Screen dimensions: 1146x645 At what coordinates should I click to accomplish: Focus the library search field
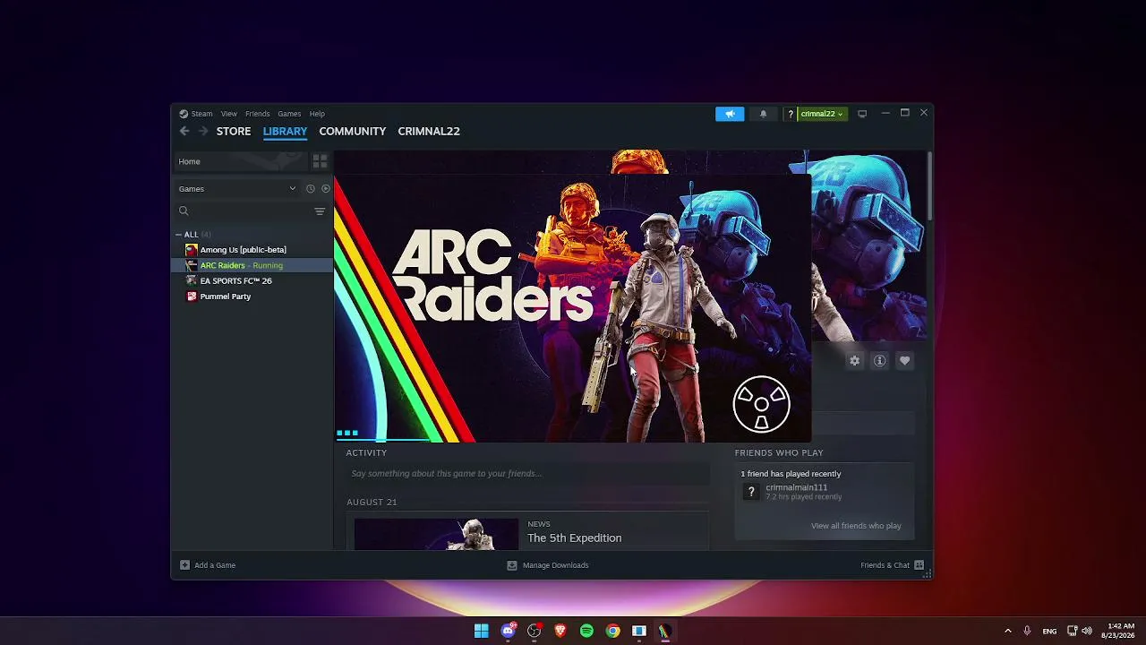244,211
